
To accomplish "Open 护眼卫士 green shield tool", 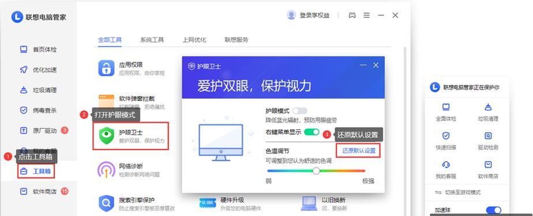I will pos(130,136).
